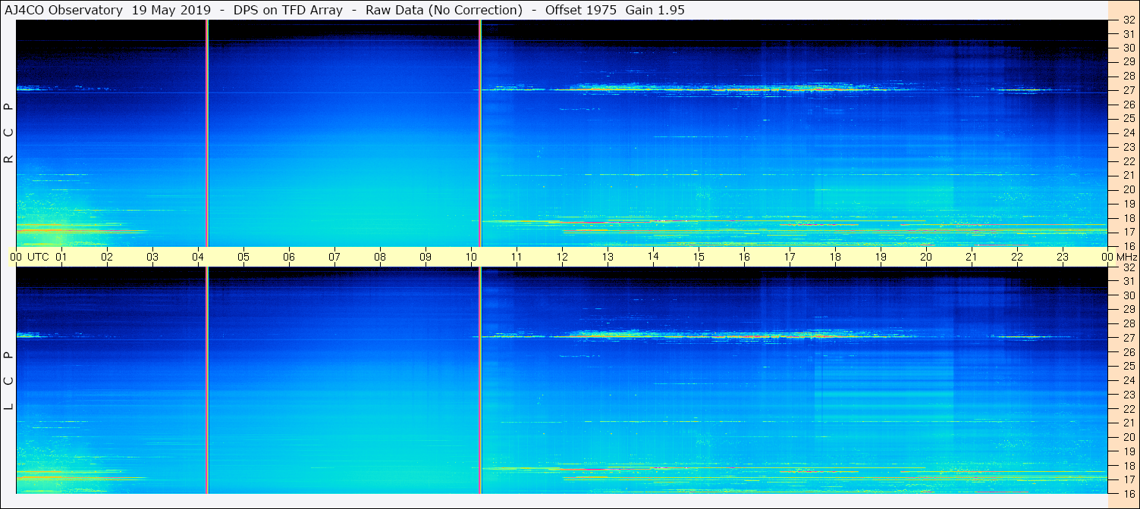The image size is (1140, 509).
Task: Click the 'MHz' unit label on the time axis
Action: pos(1126,258)
